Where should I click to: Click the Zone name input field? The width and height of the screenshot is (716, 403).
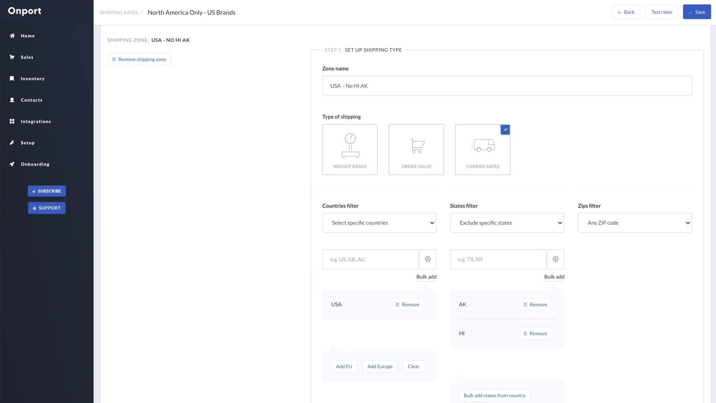[x=507, y=85]
